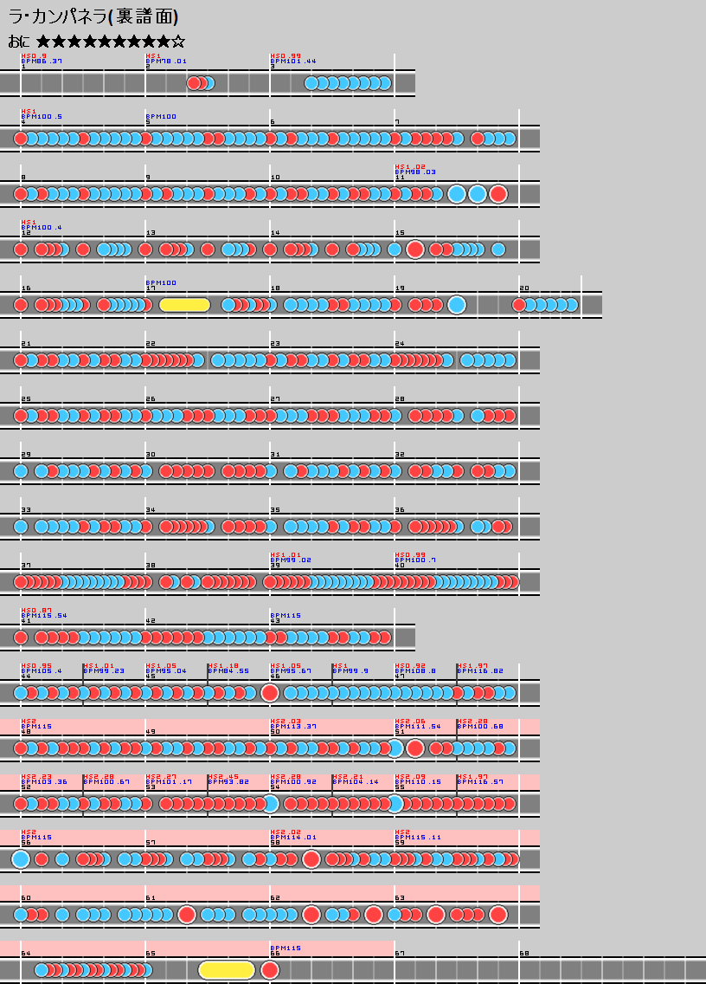The width and height of the screenshot is (706, 984).
Task: Click the yellow drumroll in measure 65
Action: [227, 970]
